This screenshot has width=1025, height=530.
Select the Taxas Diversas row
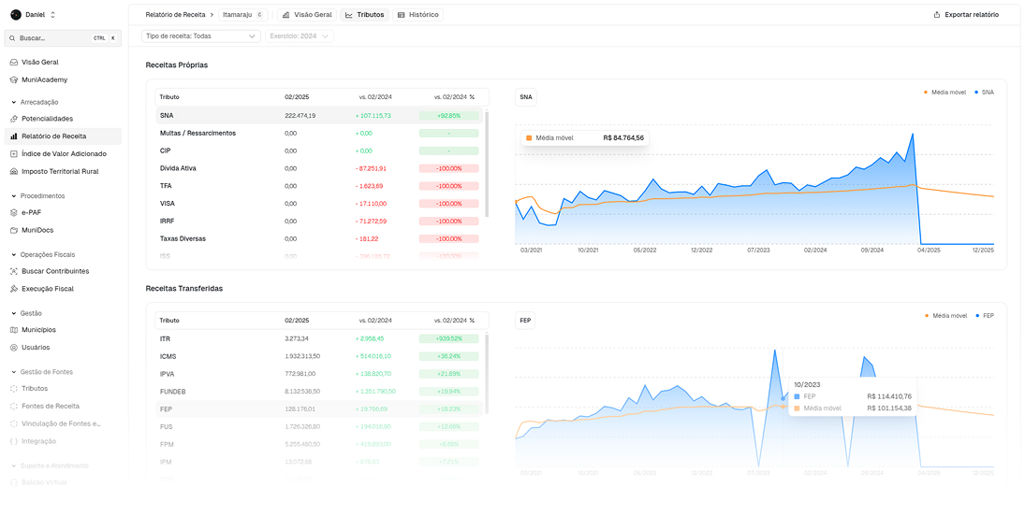(x=319, y=239)
